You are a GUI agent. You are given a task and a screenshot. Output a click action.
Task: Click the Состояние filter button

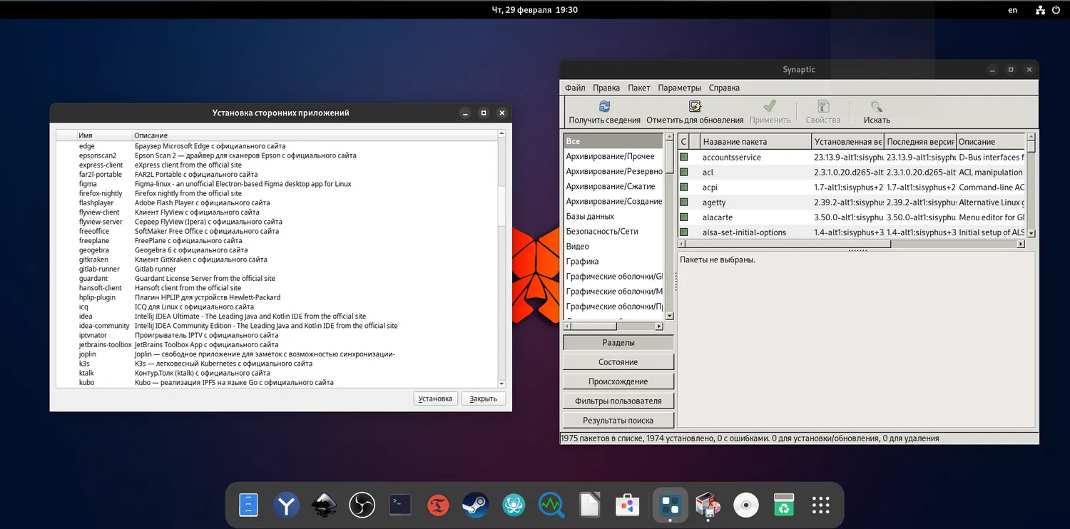point(618,362)
